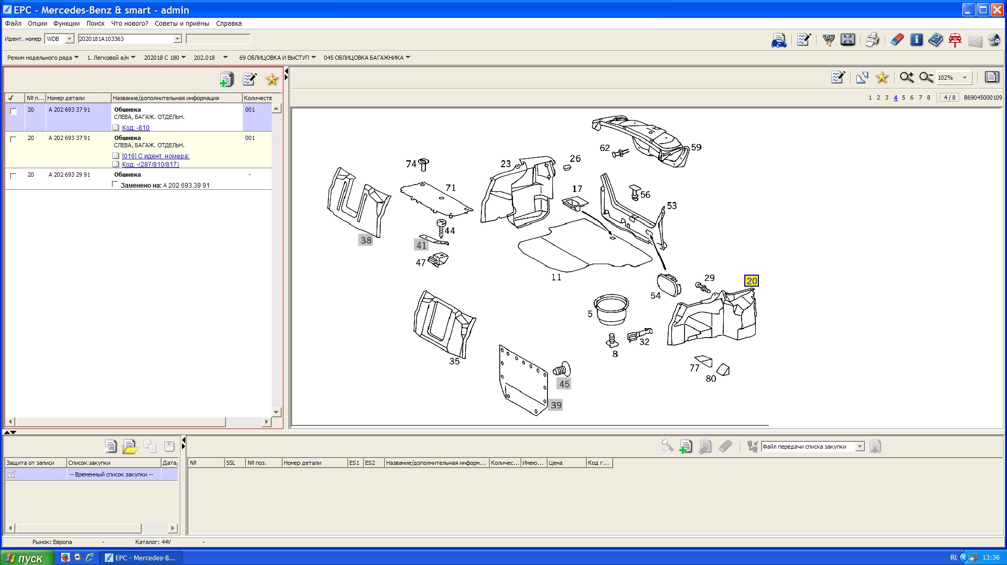This screenshot has height=565, width=1007.
Task: Tick the small box beside 'Код: -(287/810/817)'
Action: click(116, 164)
